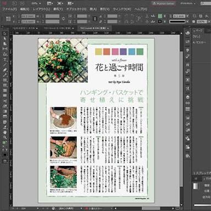This screenshot has height=211, width=211.
Task: Open the workspace switcher dropdown
Action: [x=187, y=3]
